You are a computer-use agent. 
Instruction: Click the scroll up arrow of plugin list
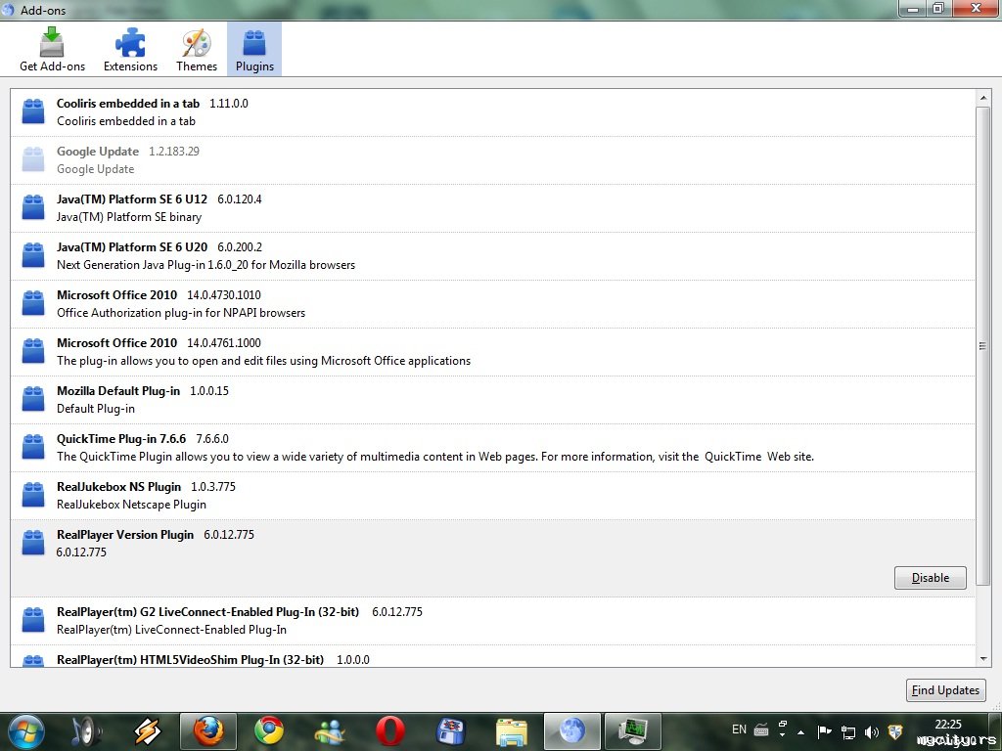(982, 98)
